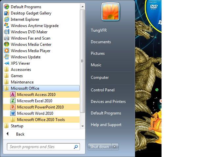The image size is (202, 157).
Task: Click the search magnifier icon
Action: click(x=76, y=147)
